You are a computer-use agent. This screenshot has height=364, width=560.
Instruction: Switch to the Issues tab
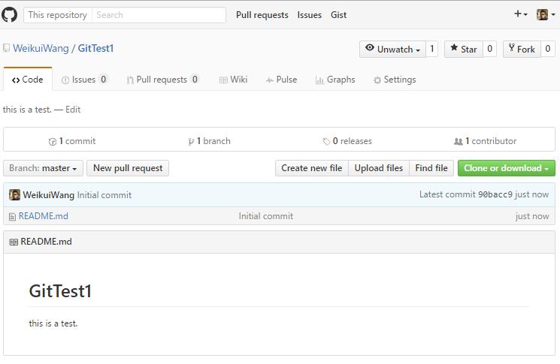coord(84,80)
